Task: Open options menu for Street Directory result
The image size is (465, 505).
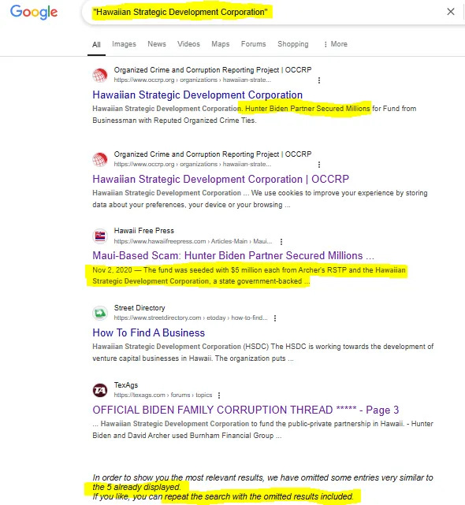Action: click(x=275, y=318)
